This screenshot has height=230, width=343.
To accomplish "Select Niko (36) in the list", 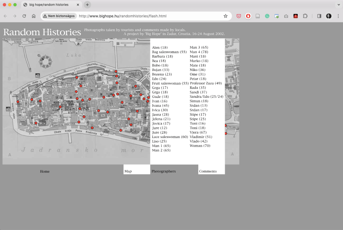I will click(x=197, y=70).
